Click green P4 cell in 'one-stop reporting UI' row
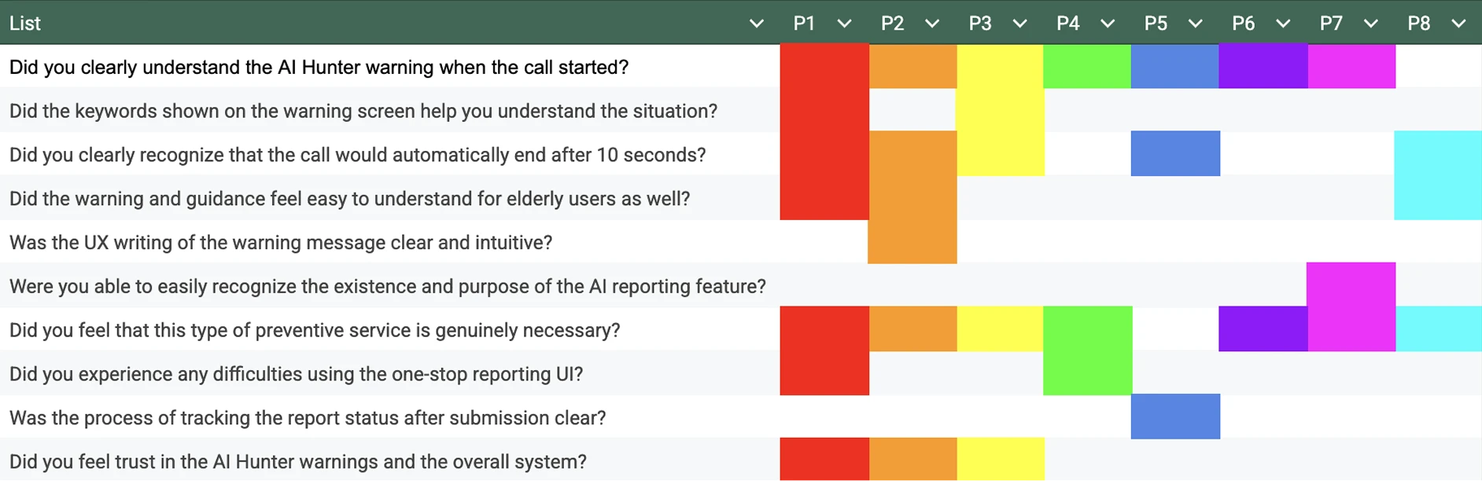Screen dimensions: 1482x481 click(1088, 373)
